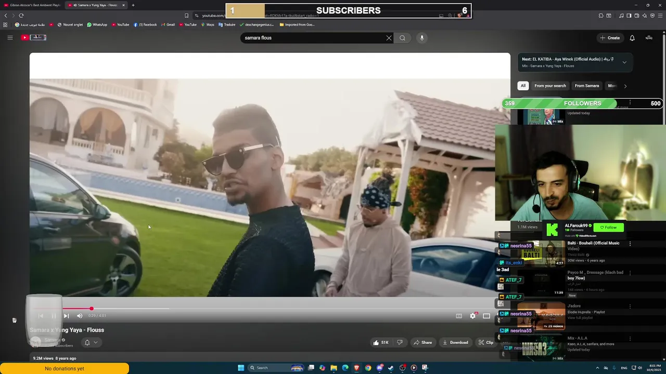Open the browser main menu

(660, 16)
